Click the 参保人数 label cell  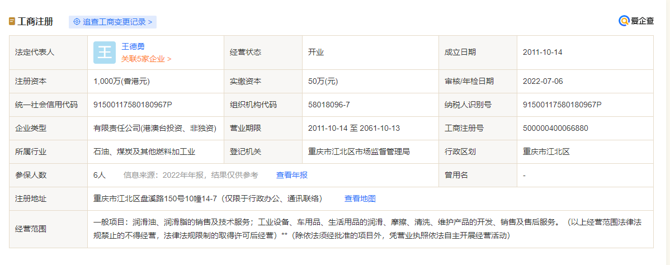pyautogui.click(x=48, y=175)
